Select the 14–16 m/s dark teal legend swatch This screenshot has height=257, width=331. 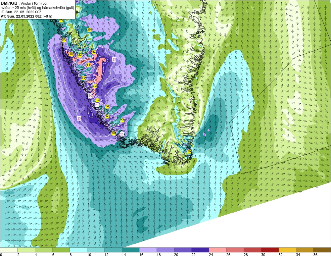pyautogui.click(x=130, y=250)
